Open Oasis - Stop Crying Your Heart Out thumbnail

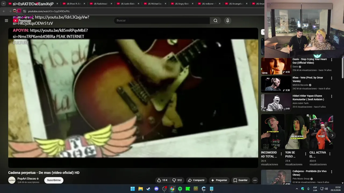(x=276, y=66)
